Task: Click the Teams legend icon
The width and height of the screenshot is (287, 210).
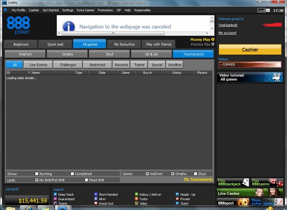Action: click(55, 203)
